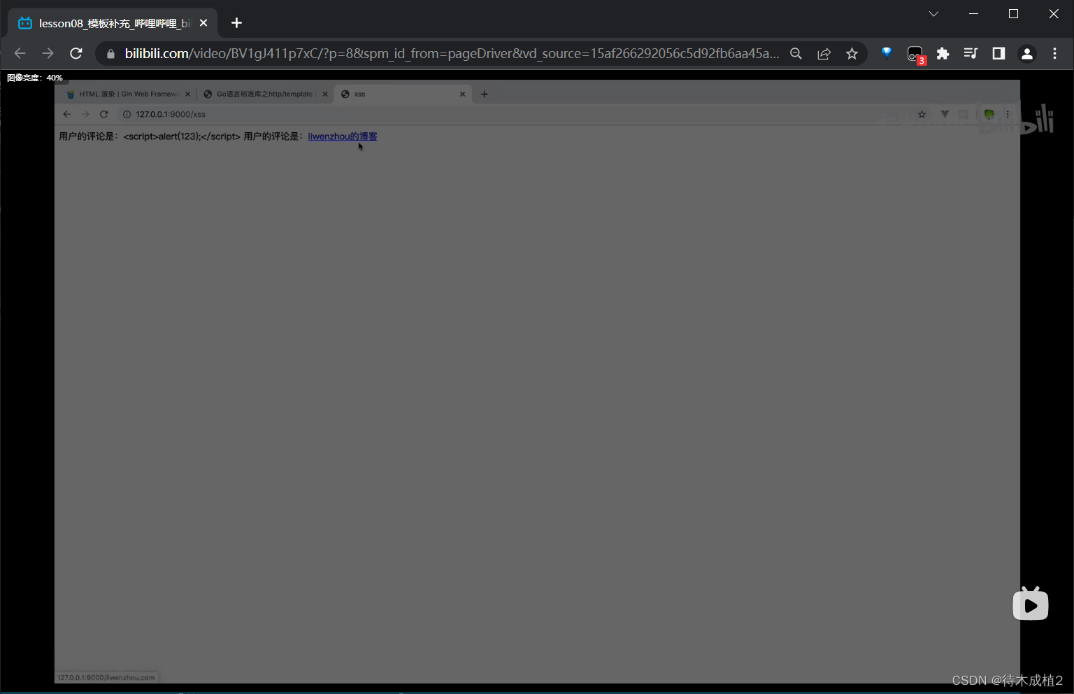Open Chrome's three-dot menu
Image resolution: width=1074 pixels, height=694 pixels.
tap(1054, 54)
